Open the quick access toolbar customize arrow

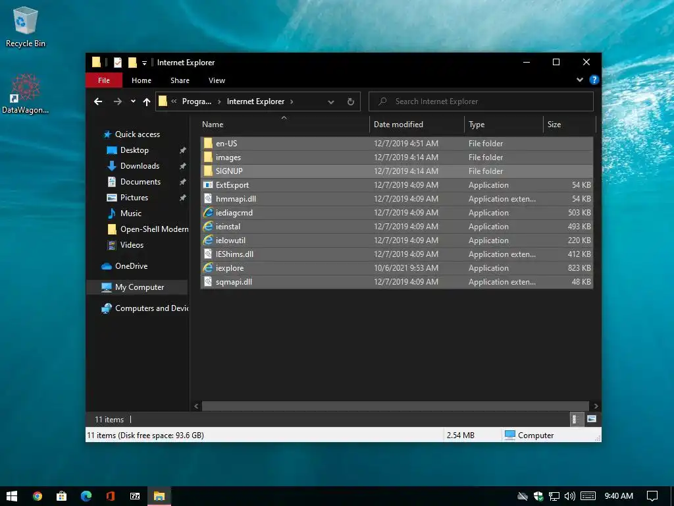pos(144,63)
